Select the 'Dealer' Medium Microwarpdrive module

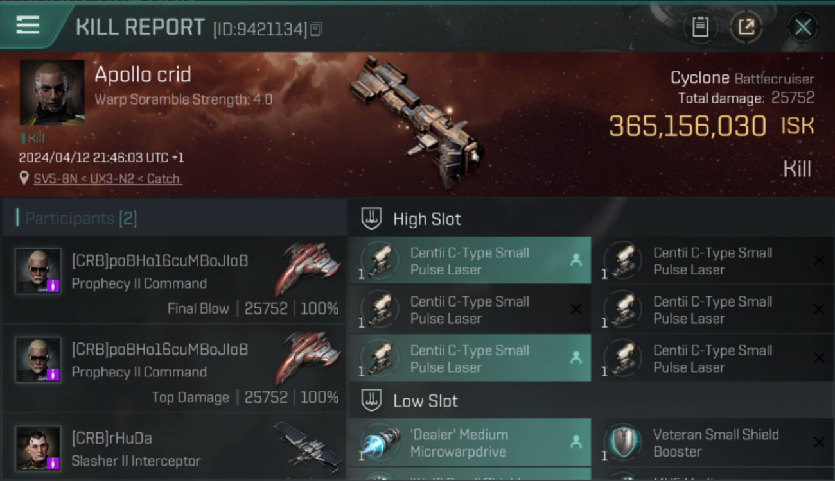470,443
